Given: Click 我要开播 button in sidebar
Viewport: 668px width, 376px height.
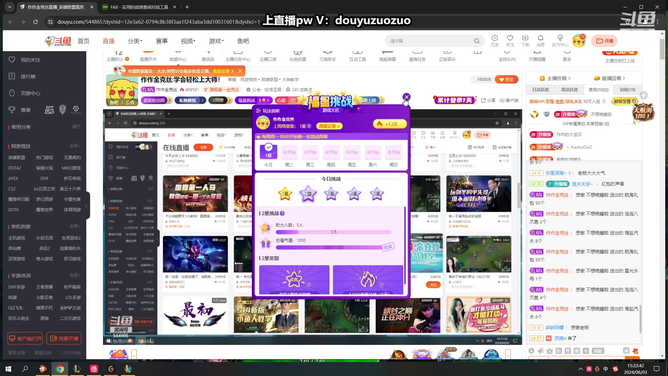Looking at the screenshot, I should pos(64,338).
